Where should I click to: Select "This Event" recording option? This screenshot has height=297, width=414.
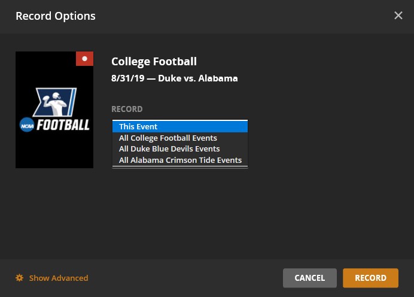coord(179,126)
